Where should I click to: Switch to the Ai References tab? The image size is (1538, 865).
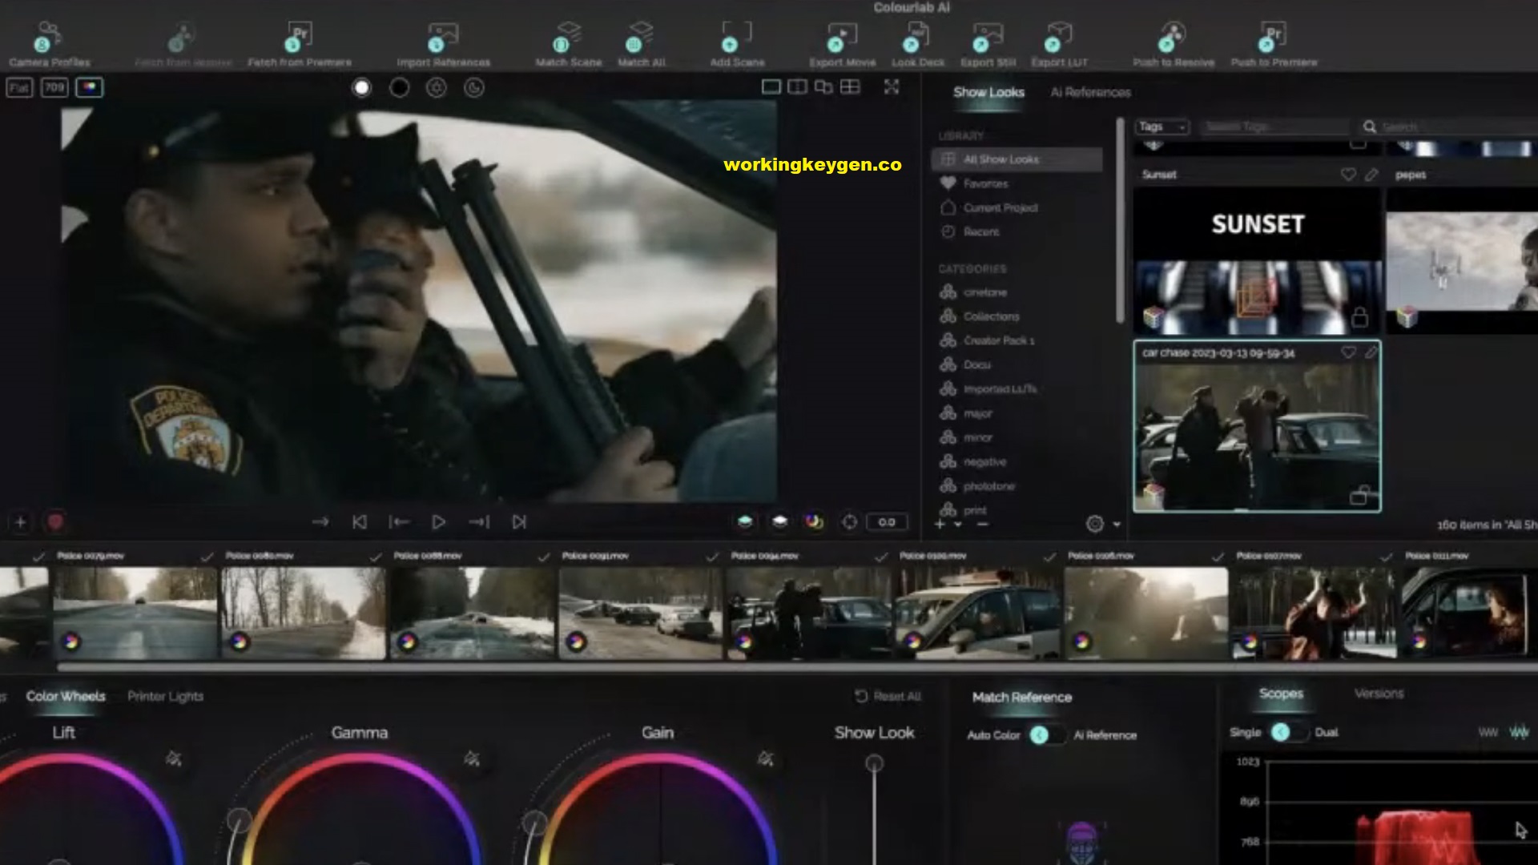[x=1089, y=92]
